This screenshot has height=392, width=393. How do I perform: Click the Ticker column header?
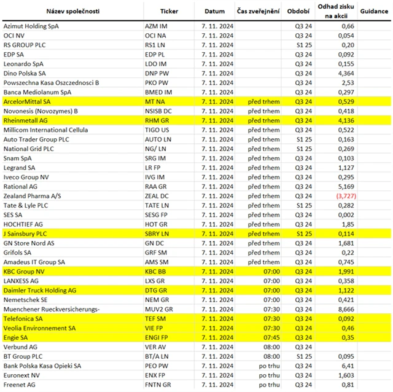click(x=169, y=11)
